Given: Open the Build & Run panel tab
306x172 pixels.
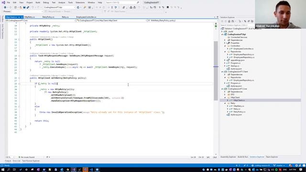Looking at the screenshot, I should tap(243, 157).
